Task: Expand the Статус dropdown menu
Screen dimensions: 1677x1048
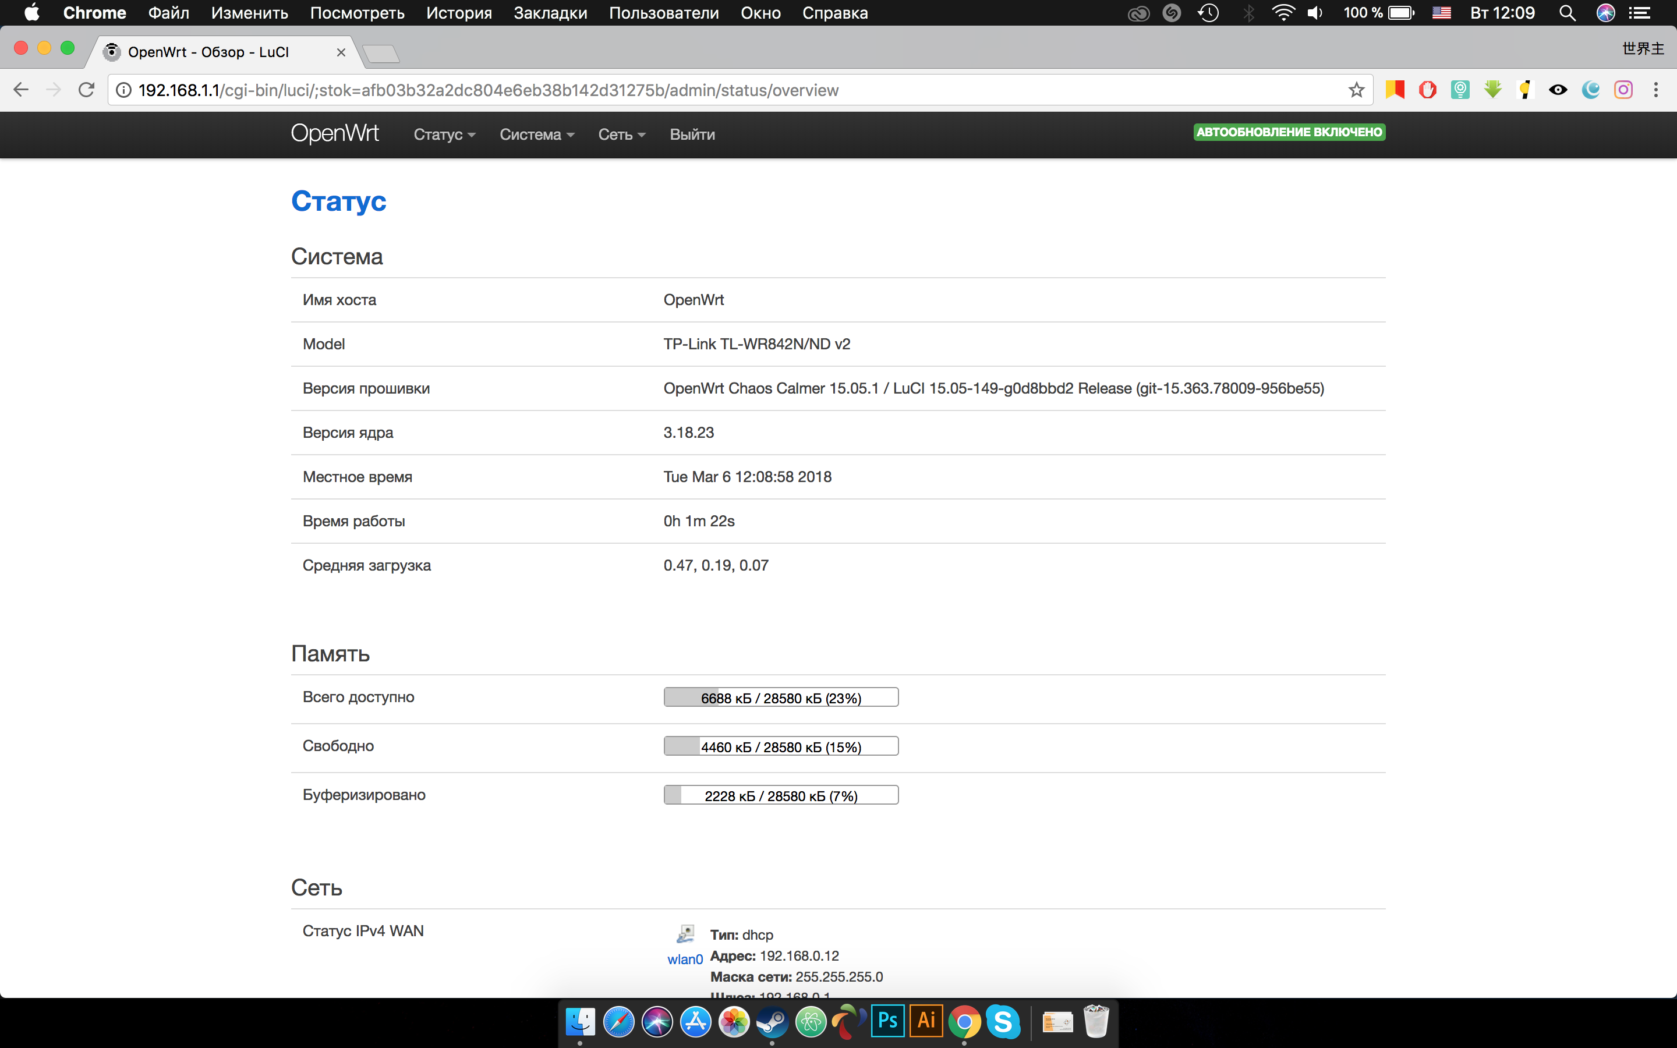Action: point(444,134)
